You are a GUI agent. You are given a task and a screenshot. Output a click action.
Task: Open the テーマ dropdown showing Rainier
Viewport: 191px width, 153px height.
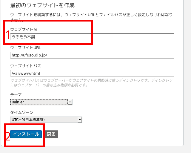point(39,102)
